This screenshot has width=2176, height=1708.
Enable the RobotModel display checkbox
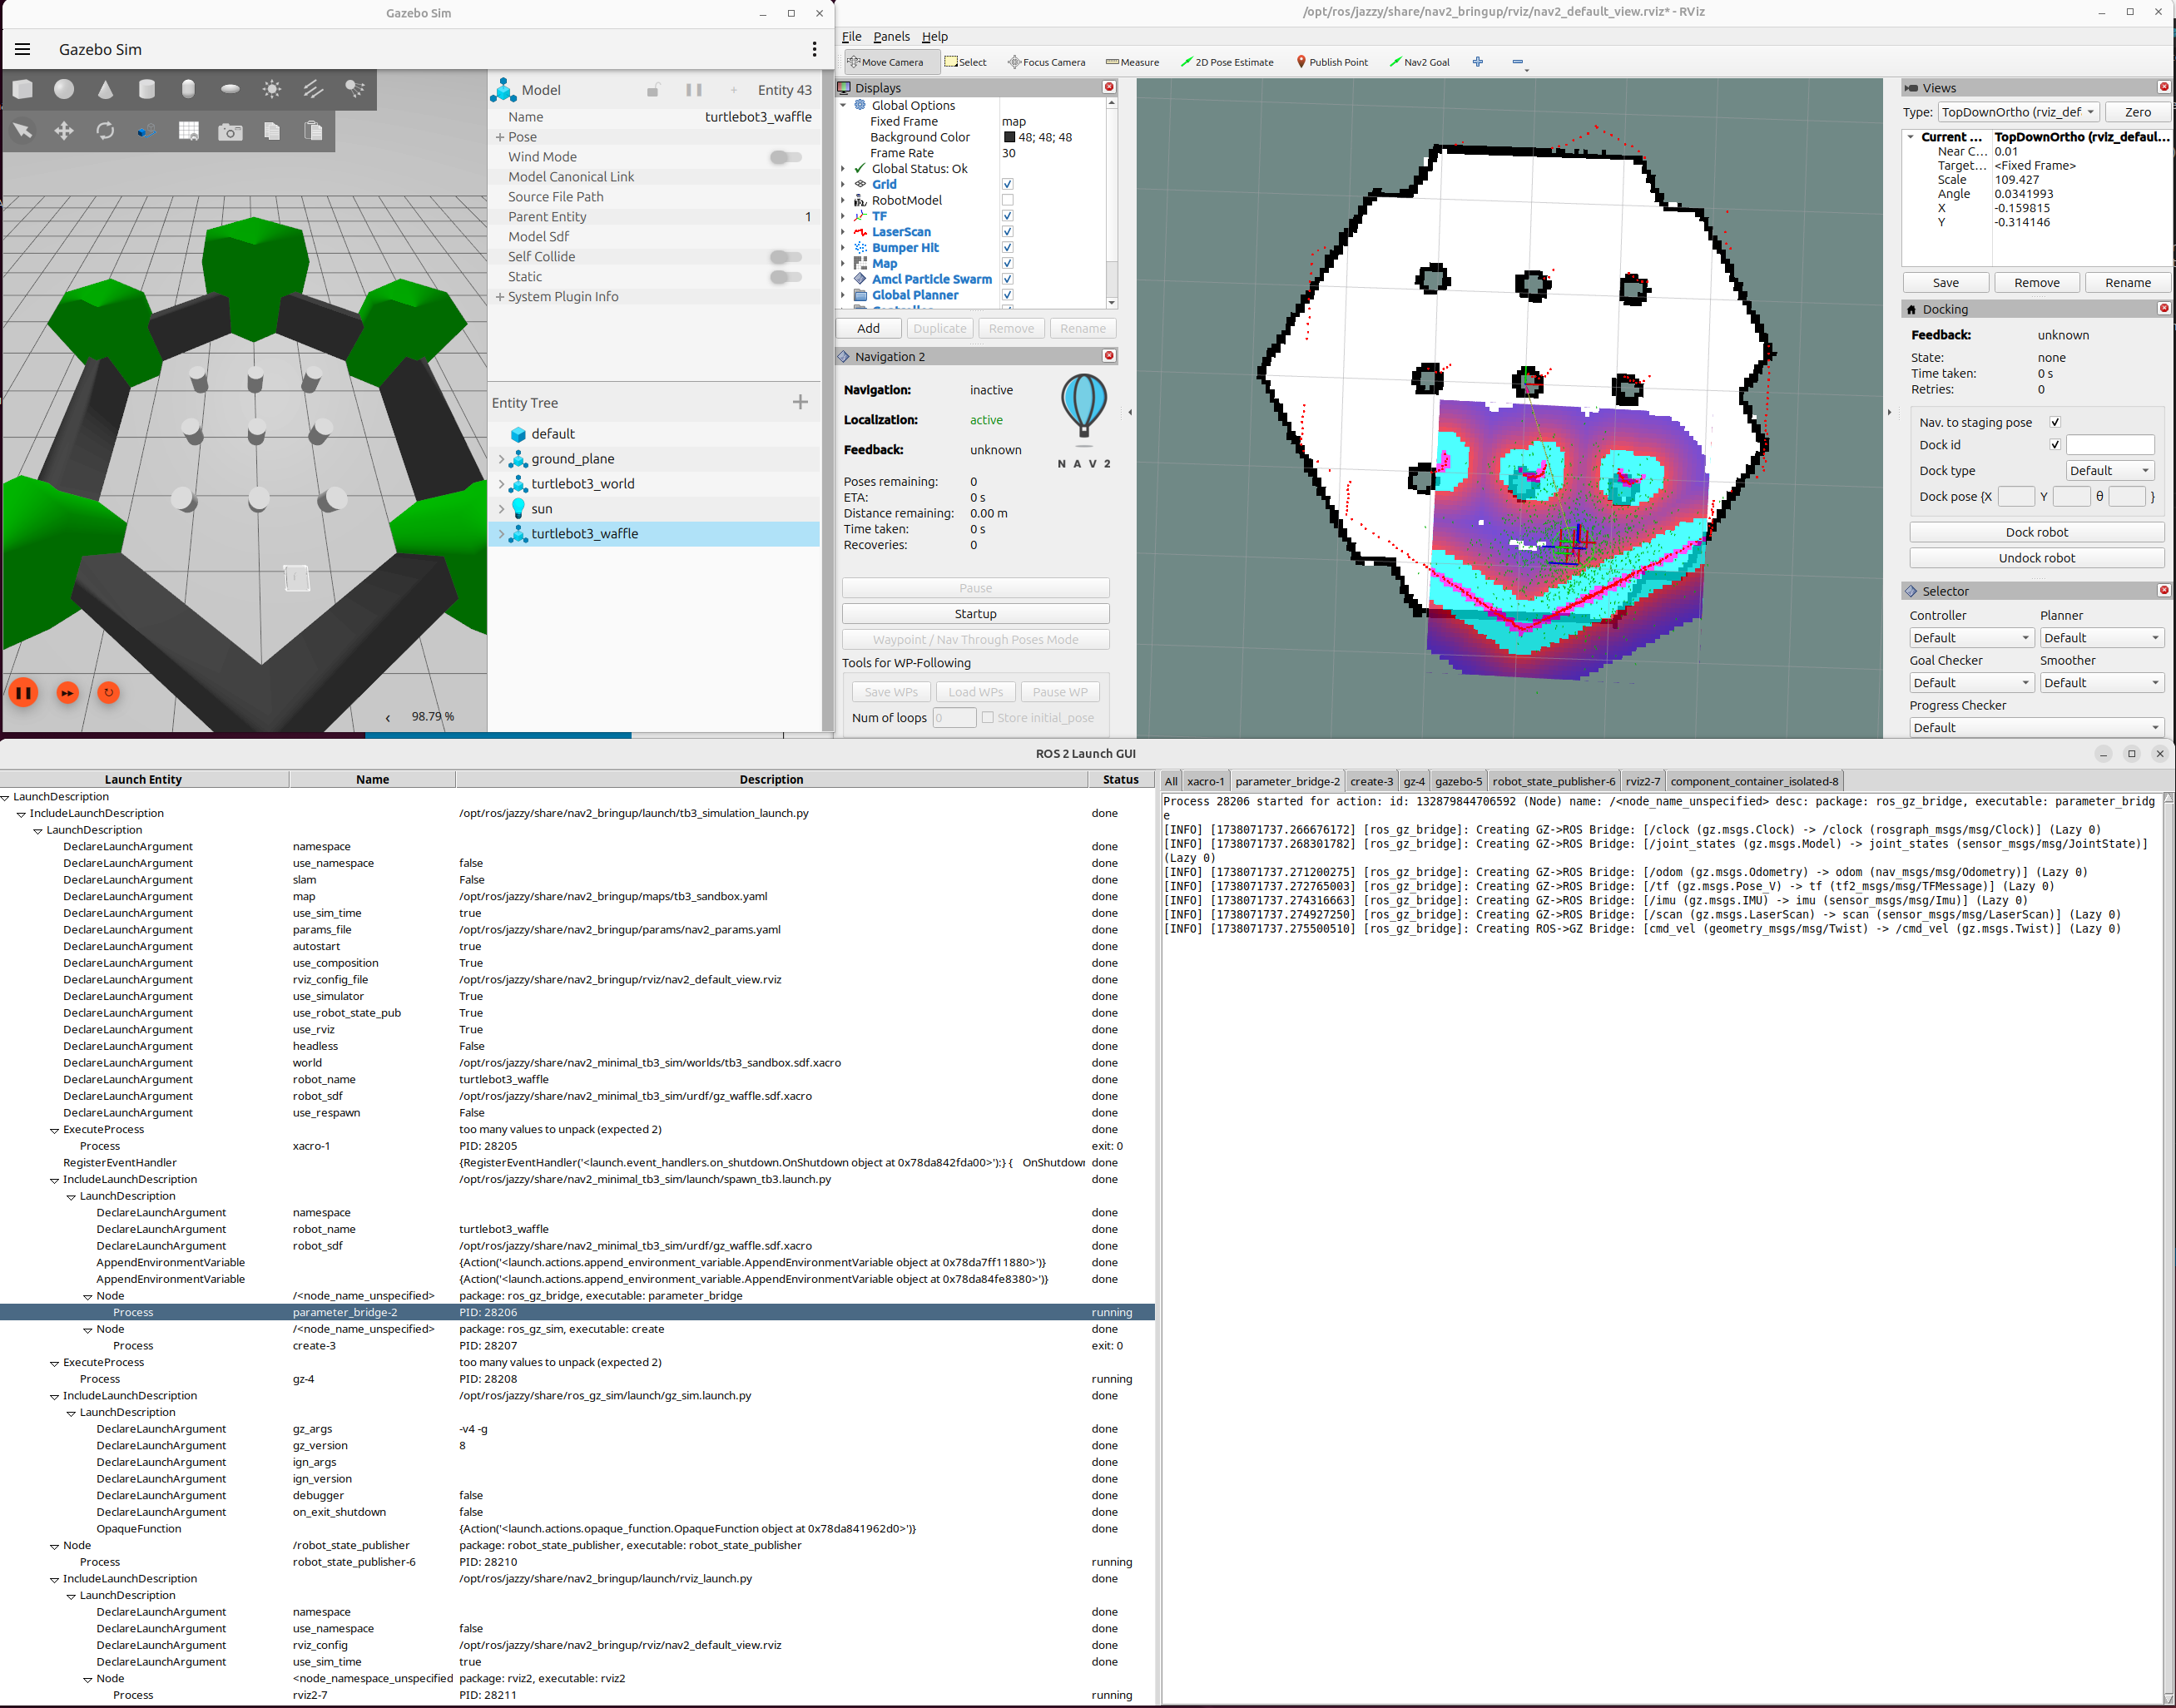pyautogui.click(x=1007, y=200)
